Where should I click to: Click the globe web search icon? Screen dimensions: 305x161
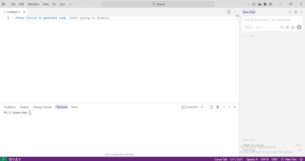(x=287, y=27)
